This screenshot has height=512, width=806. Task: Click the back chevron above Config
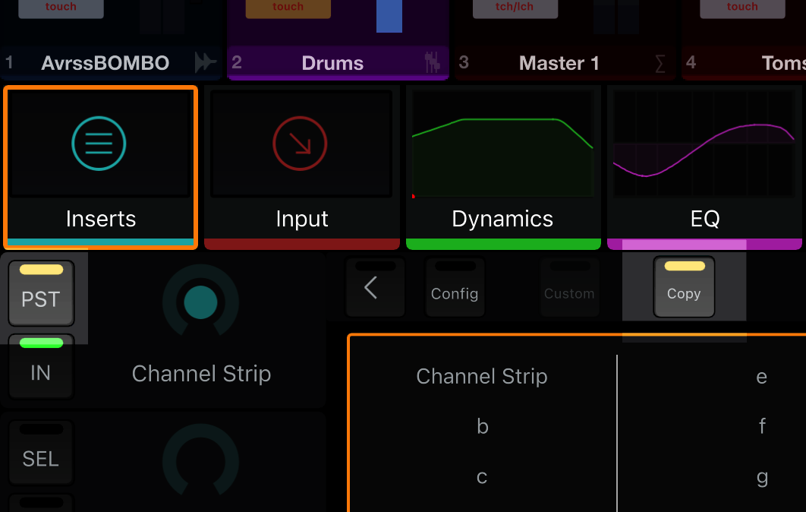375,287
